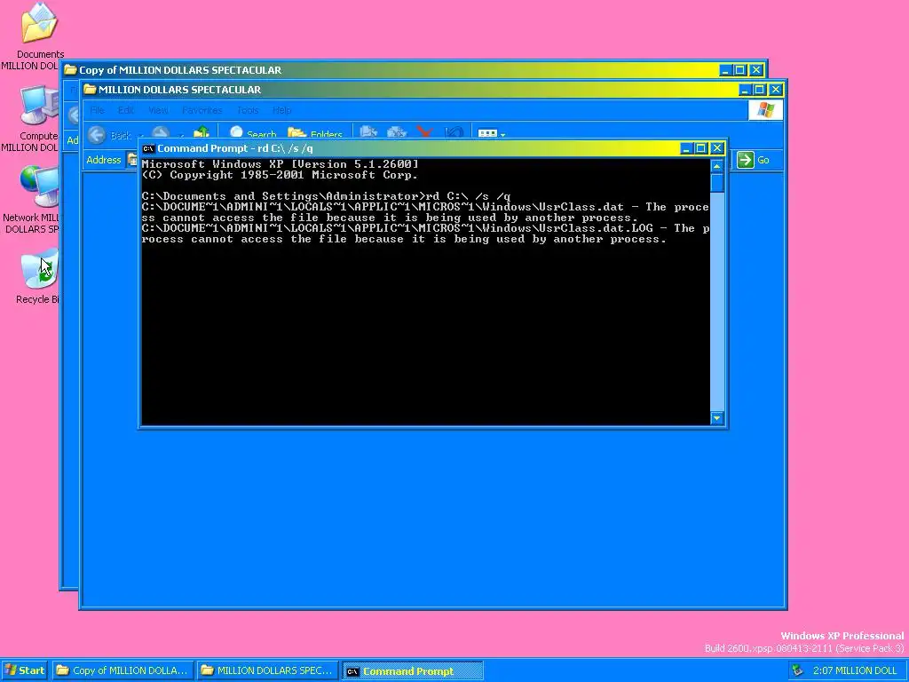909x682 pixels.
Task: Click the Address label in the Explorer window
Action: [104, 160]
